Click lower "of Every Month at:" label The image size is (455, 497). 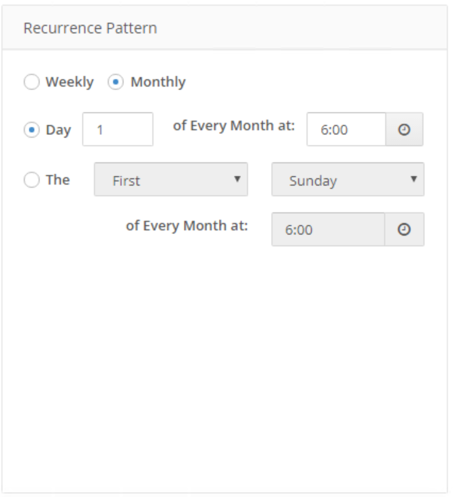pos(186,226)
